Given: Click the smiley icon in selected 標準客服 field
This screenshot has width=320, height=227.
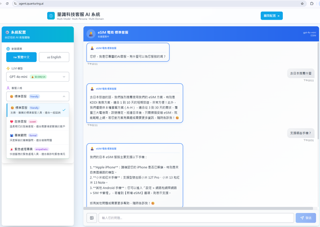Looking at the screenshot, I should (x=12, y=96).
